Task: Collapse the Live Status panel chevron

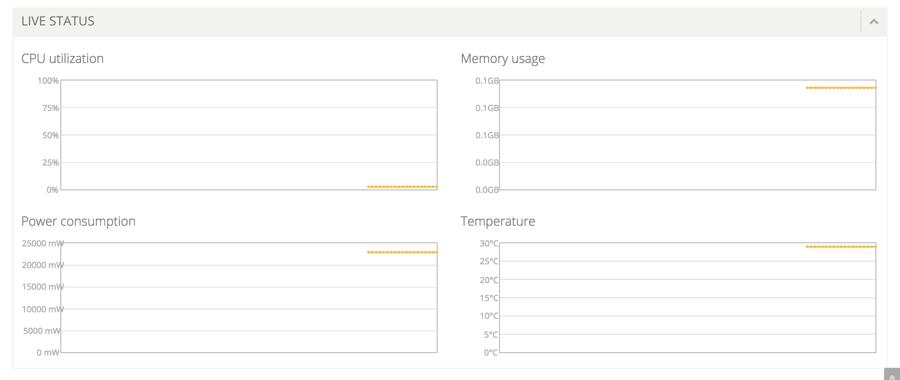Action: [874, 22]
